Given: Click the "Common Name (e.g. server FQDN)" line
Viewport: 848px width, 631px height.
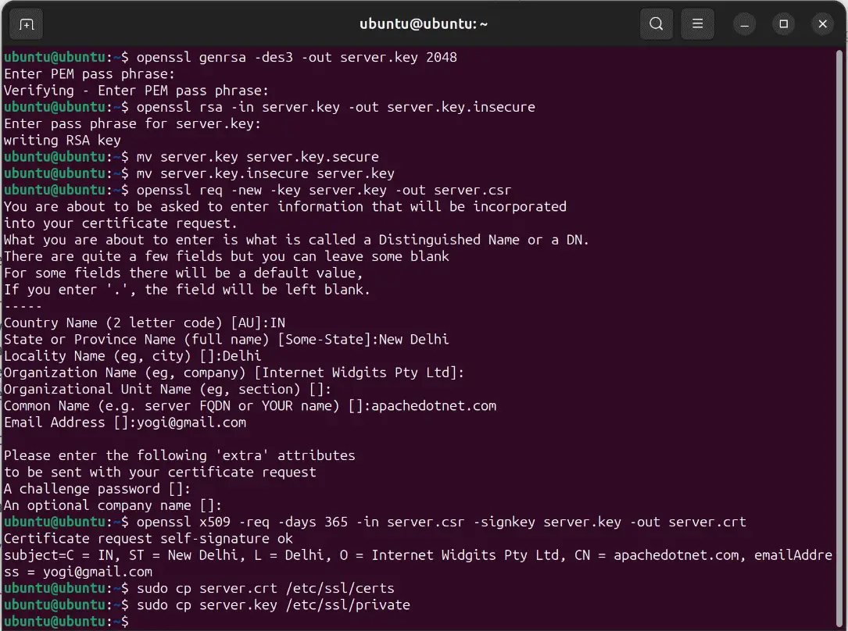Looking at the screenshot, I should pyautogui.click(x=249, y=406).
